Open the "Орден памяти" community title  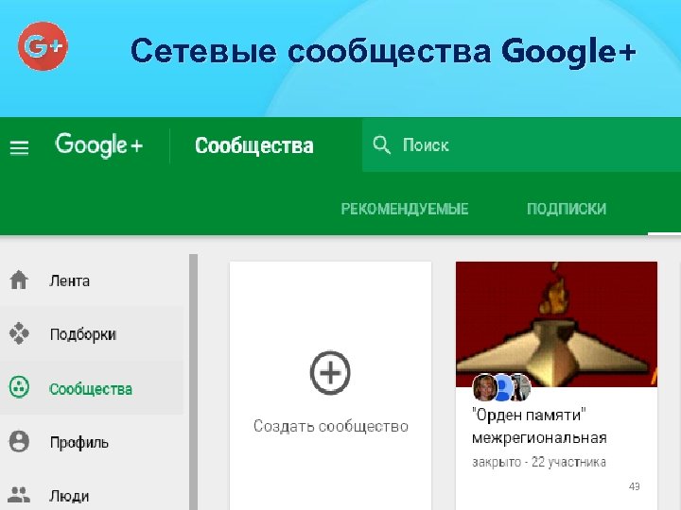(x=539, y=426)
